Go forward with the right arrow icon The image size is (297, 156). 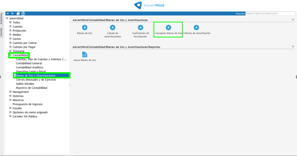click(x=12, y=13)
